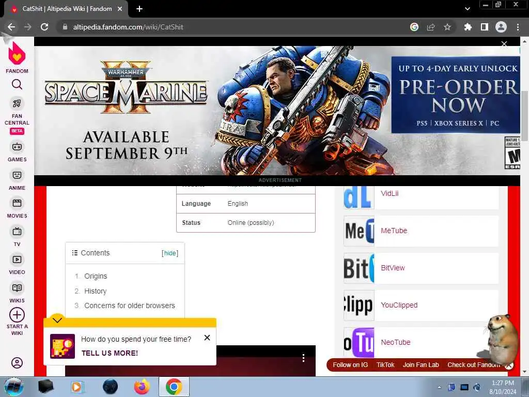Launch Firefox from the taskbar
Viewport: 529px width, 397px height.
tap(142, 387)
